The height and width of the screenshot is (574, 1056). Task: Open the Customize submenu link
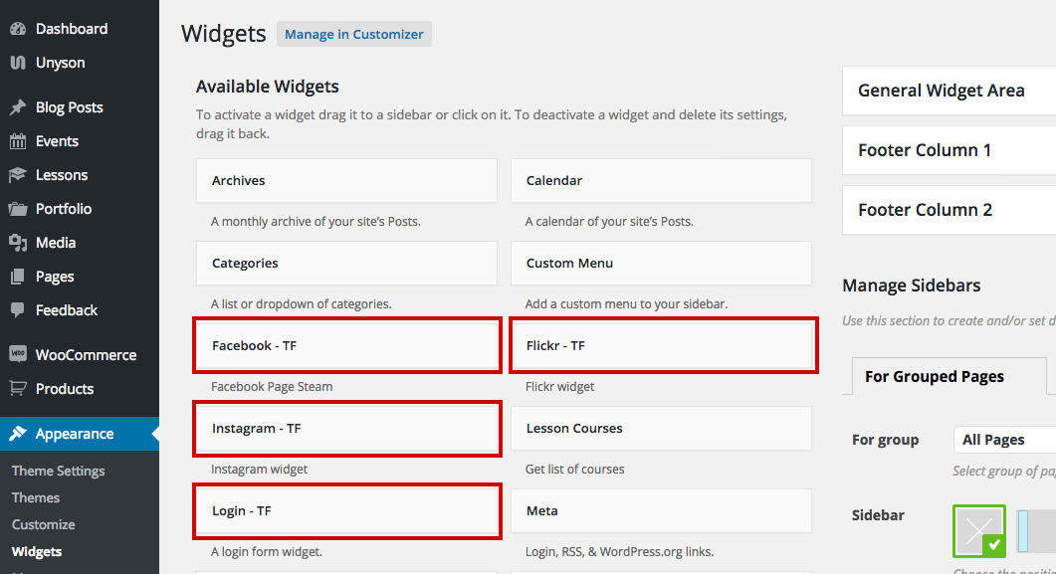(43, 525)
